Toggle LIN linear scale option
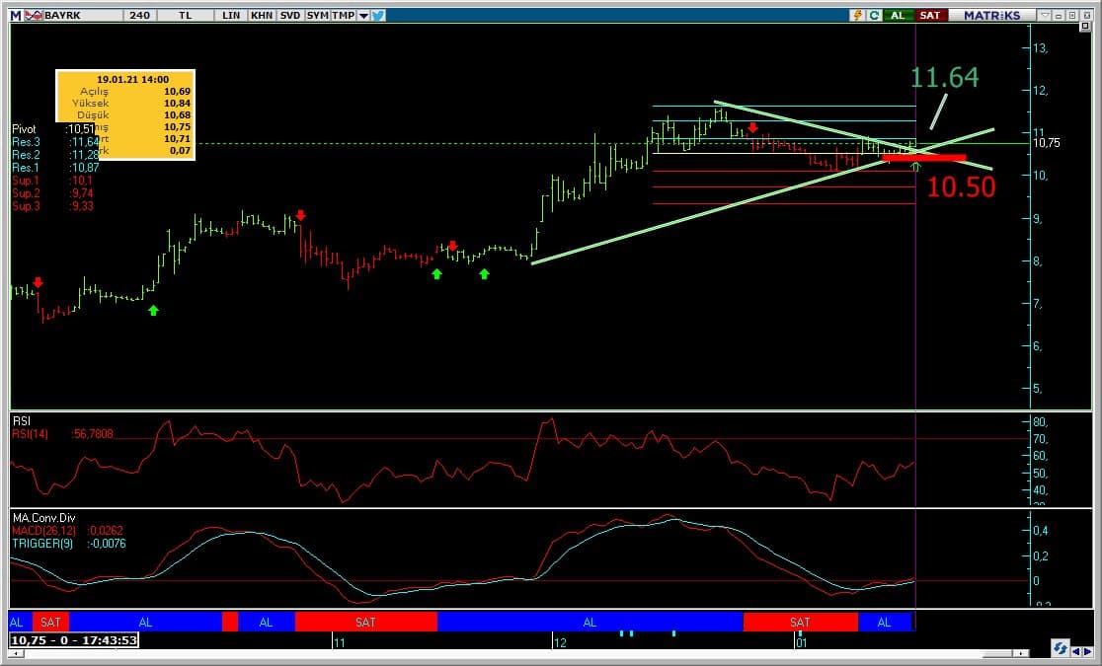 [231, 16]
